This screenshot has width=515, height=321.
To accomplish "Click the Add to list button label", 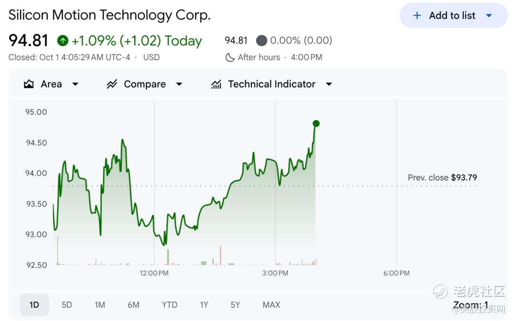I will pos(452,16).
